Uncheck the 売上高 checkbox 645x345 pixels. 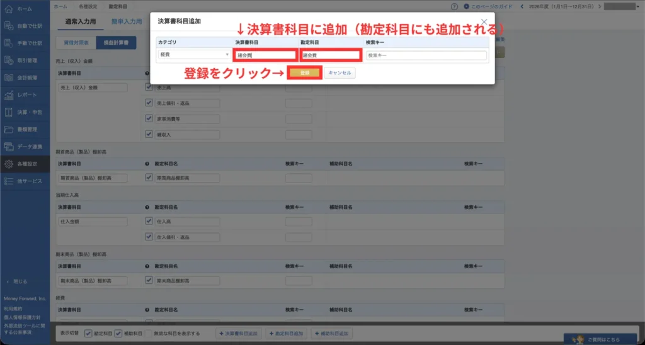[x=149, y=87]
